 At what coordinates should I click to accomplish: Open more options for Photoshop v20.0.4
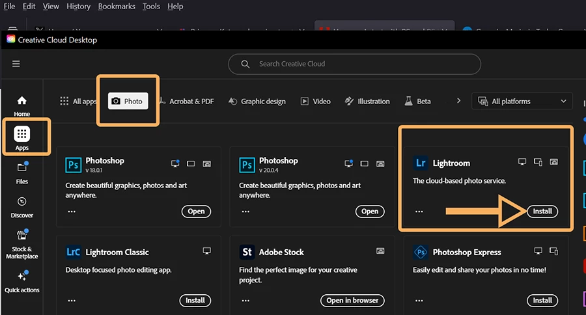point(245,212)
